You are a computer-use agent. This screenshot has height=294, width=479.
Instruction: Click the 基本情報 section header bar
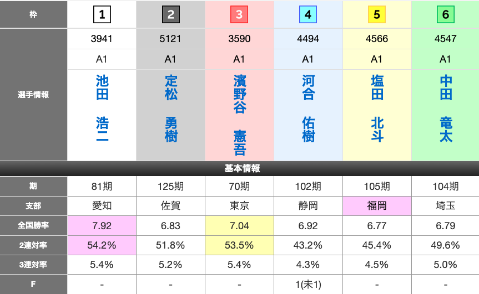coord(239,168)
